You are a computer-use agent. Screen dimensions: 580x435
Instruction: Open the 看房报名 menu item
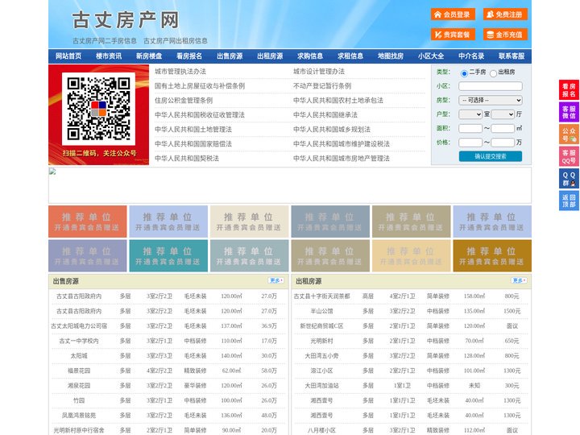point(189,56)
